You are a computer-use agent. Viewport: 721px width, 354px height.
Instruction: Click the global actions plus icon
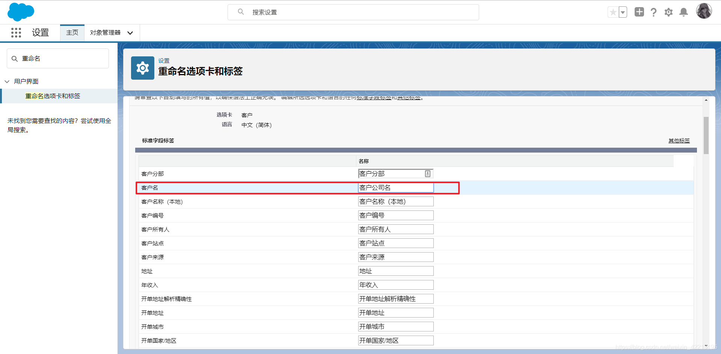click(639, 12)
